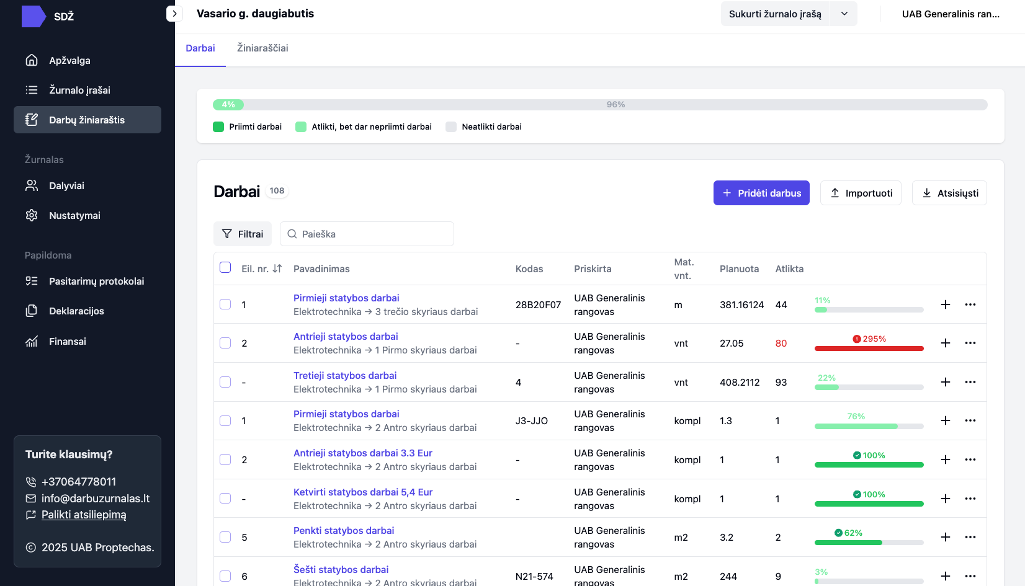
Task: Open Ketvirti statybos darbai 5,4 Eur link
Action: click(x=363, y=492)
